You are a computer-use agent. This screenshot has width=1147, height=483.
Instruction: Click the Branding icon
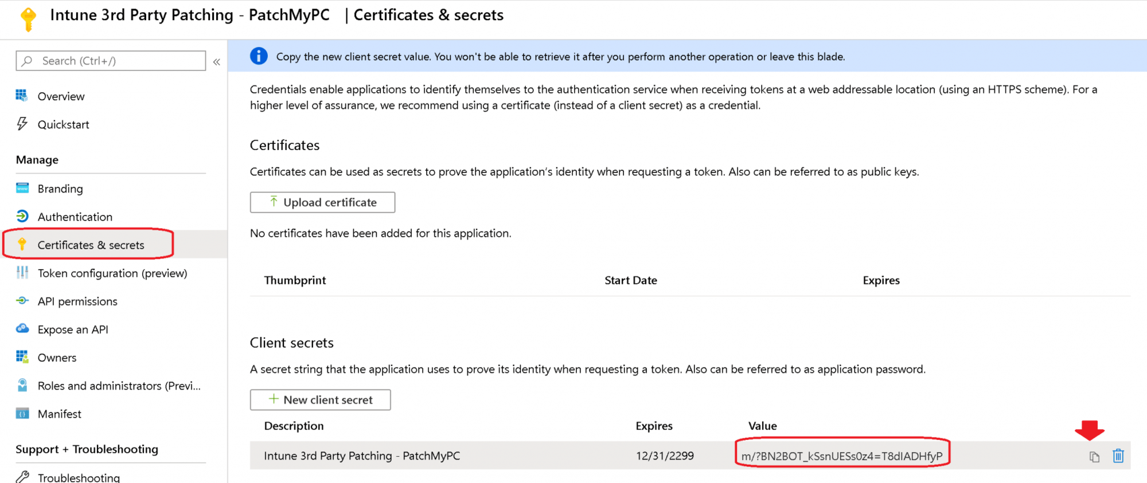(22, 187)
